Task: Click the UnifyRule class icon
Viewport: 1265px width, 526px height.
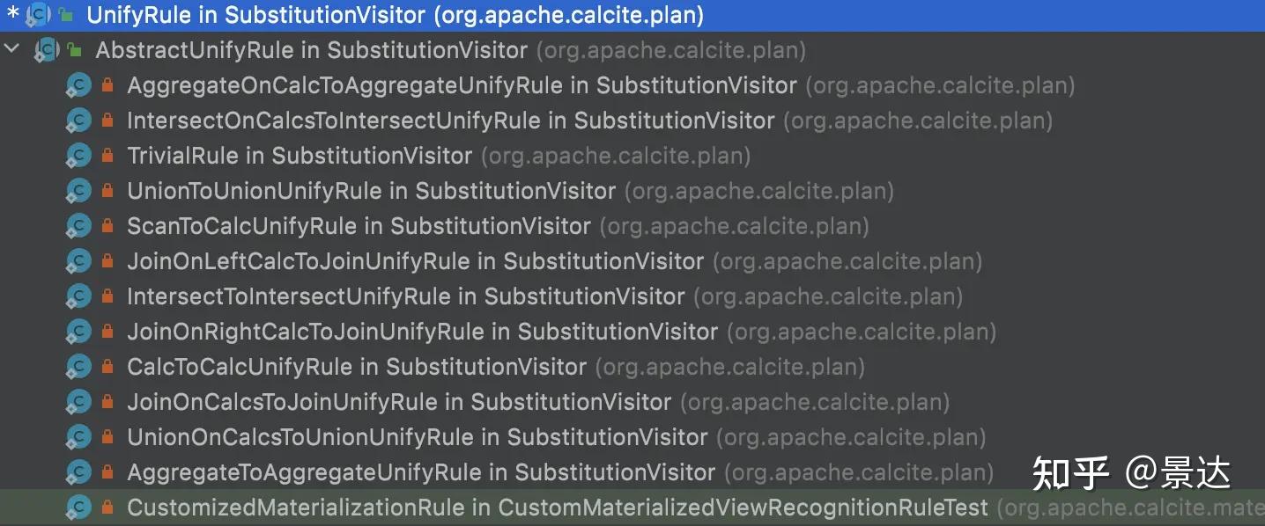Action: (x=40, y=15)
